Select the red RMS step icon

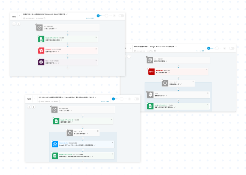point(151,71)
